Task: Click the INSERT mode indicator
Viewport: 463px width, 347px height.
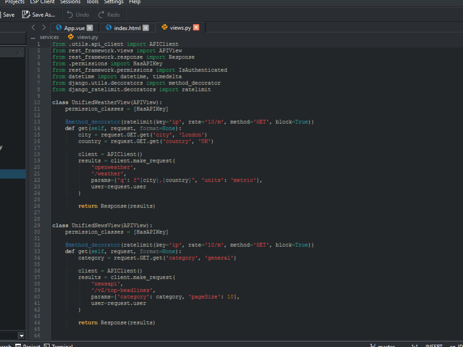Action: coord(434,345)
